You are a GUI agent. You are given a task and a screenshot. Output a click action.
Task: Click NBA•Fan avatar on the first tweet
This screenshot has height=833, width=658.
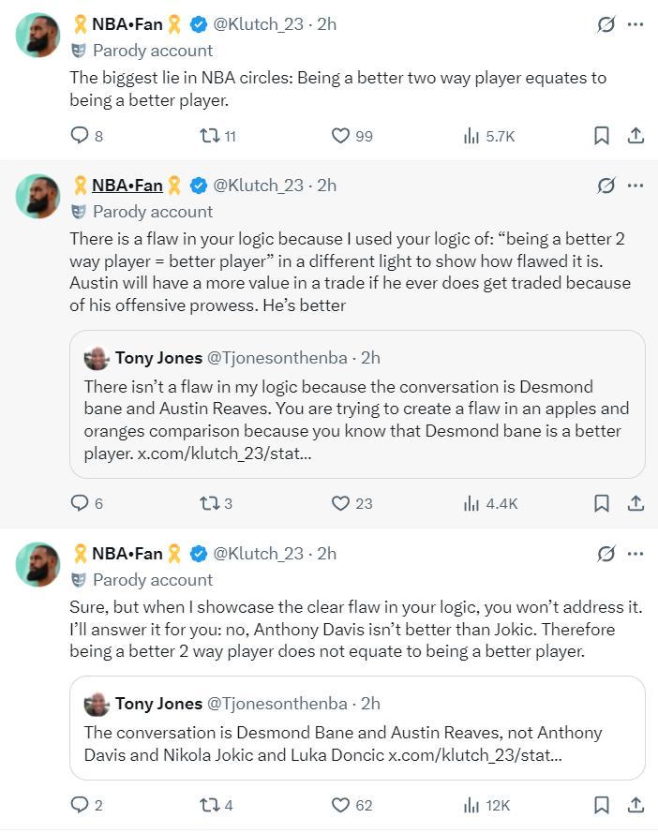(38, 37)
